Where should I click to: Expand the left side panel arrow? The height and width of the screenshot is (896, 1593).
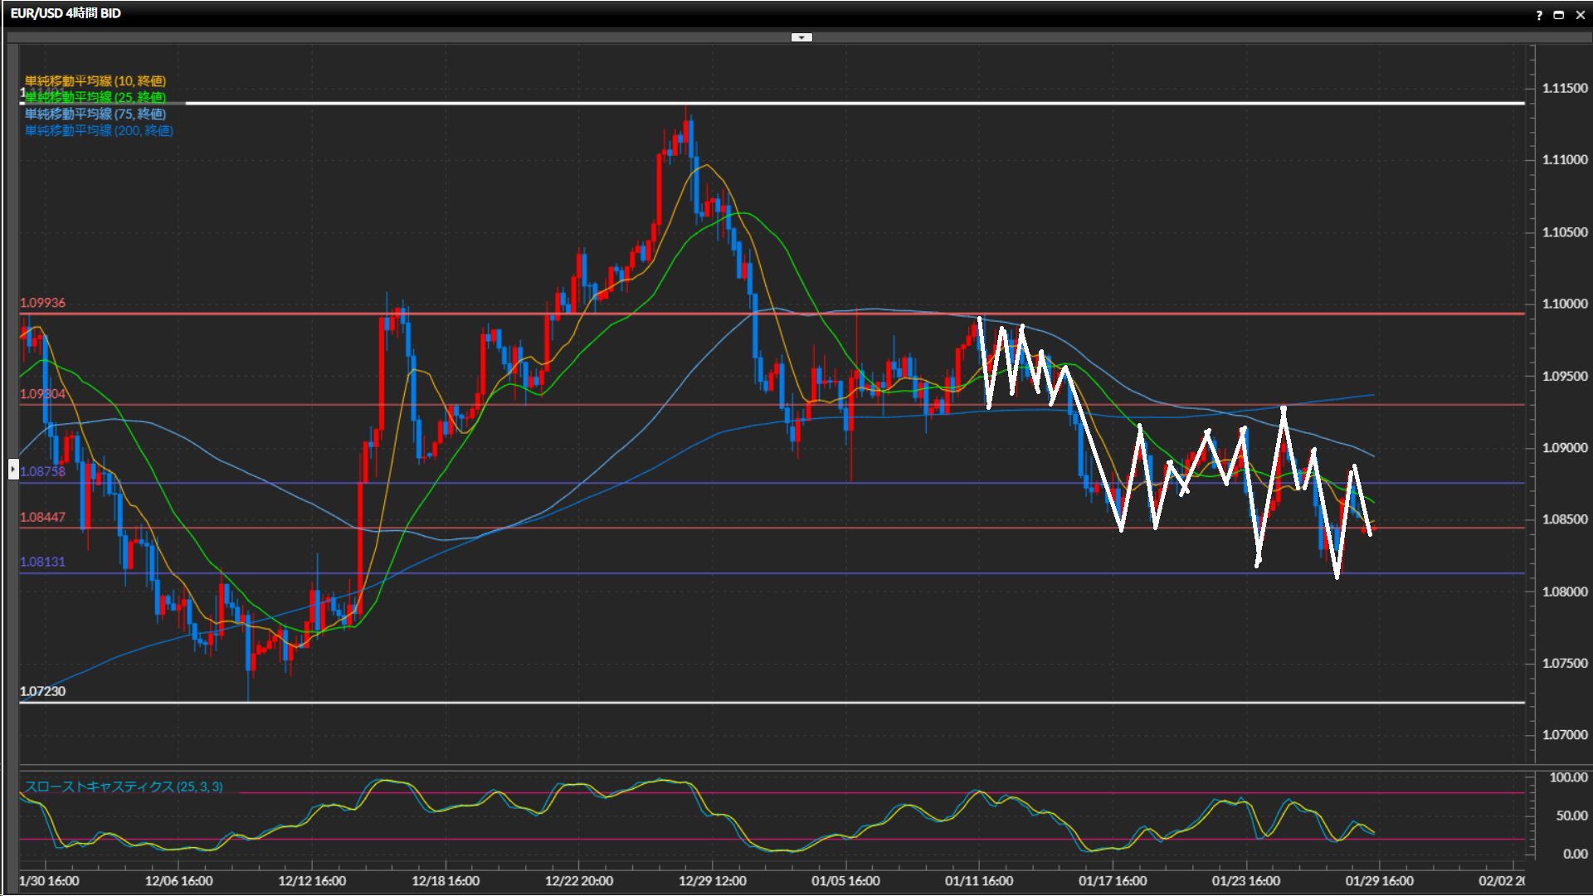pos(12,470)
